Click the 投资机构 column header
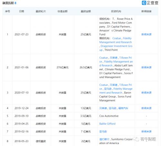 point(116,11)
